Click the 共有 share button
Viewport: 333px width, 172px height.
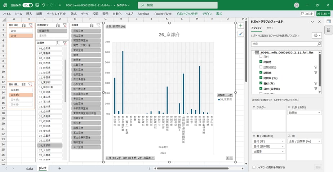(x=323, y=14)
